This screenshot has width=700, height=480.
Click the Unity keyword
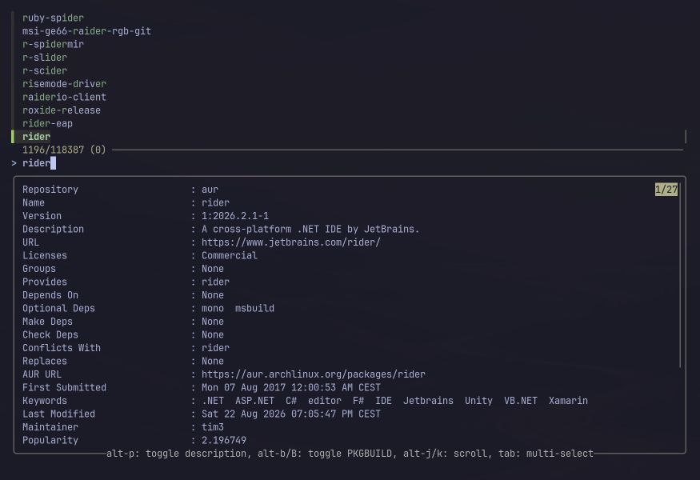pyautogui.click(x=478, y=401)
